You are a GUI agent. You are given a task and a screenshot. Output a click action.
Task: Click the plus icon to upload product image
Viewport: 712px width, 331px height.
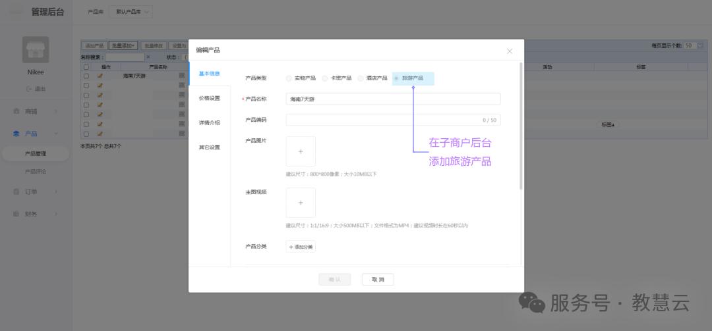301,151
